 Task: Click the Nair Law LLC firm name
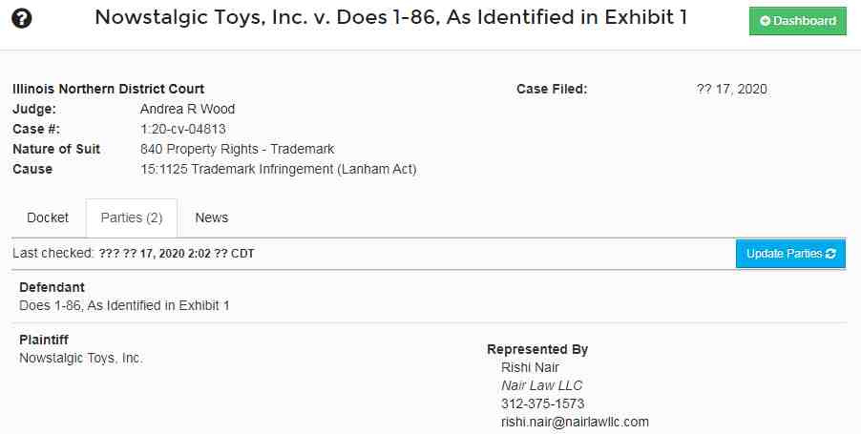coord(541,385)
